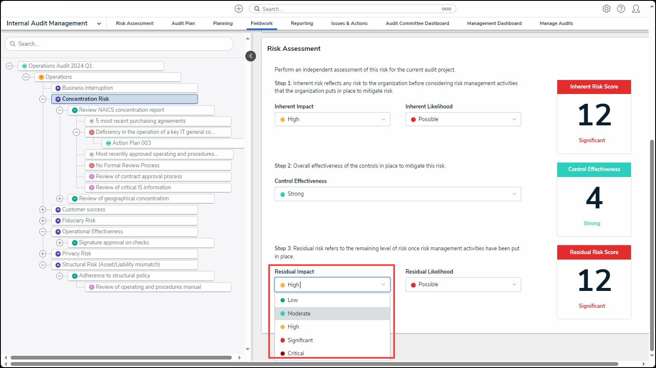Open the help question mark icon
656x368 pixels.
click(621, 9)
